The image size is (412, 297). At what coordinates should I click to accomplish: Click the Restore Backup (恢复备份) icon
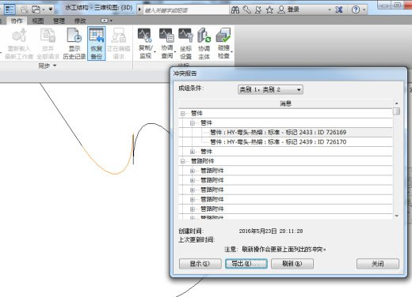97,43
